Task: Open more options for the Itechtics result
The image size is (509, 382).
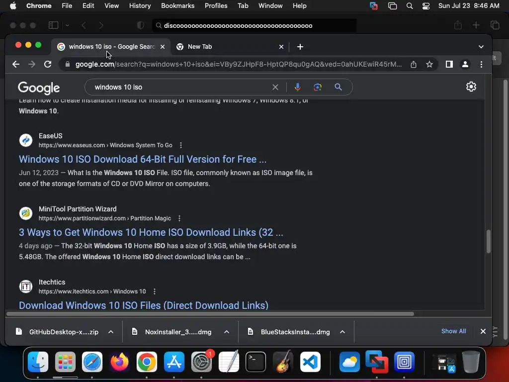Action: coord(155,291)
